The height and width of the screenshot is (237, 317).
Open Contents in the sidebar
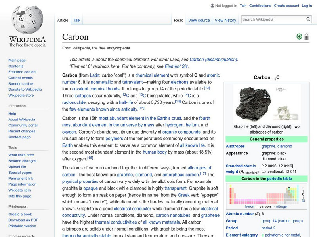coord(16,66)
